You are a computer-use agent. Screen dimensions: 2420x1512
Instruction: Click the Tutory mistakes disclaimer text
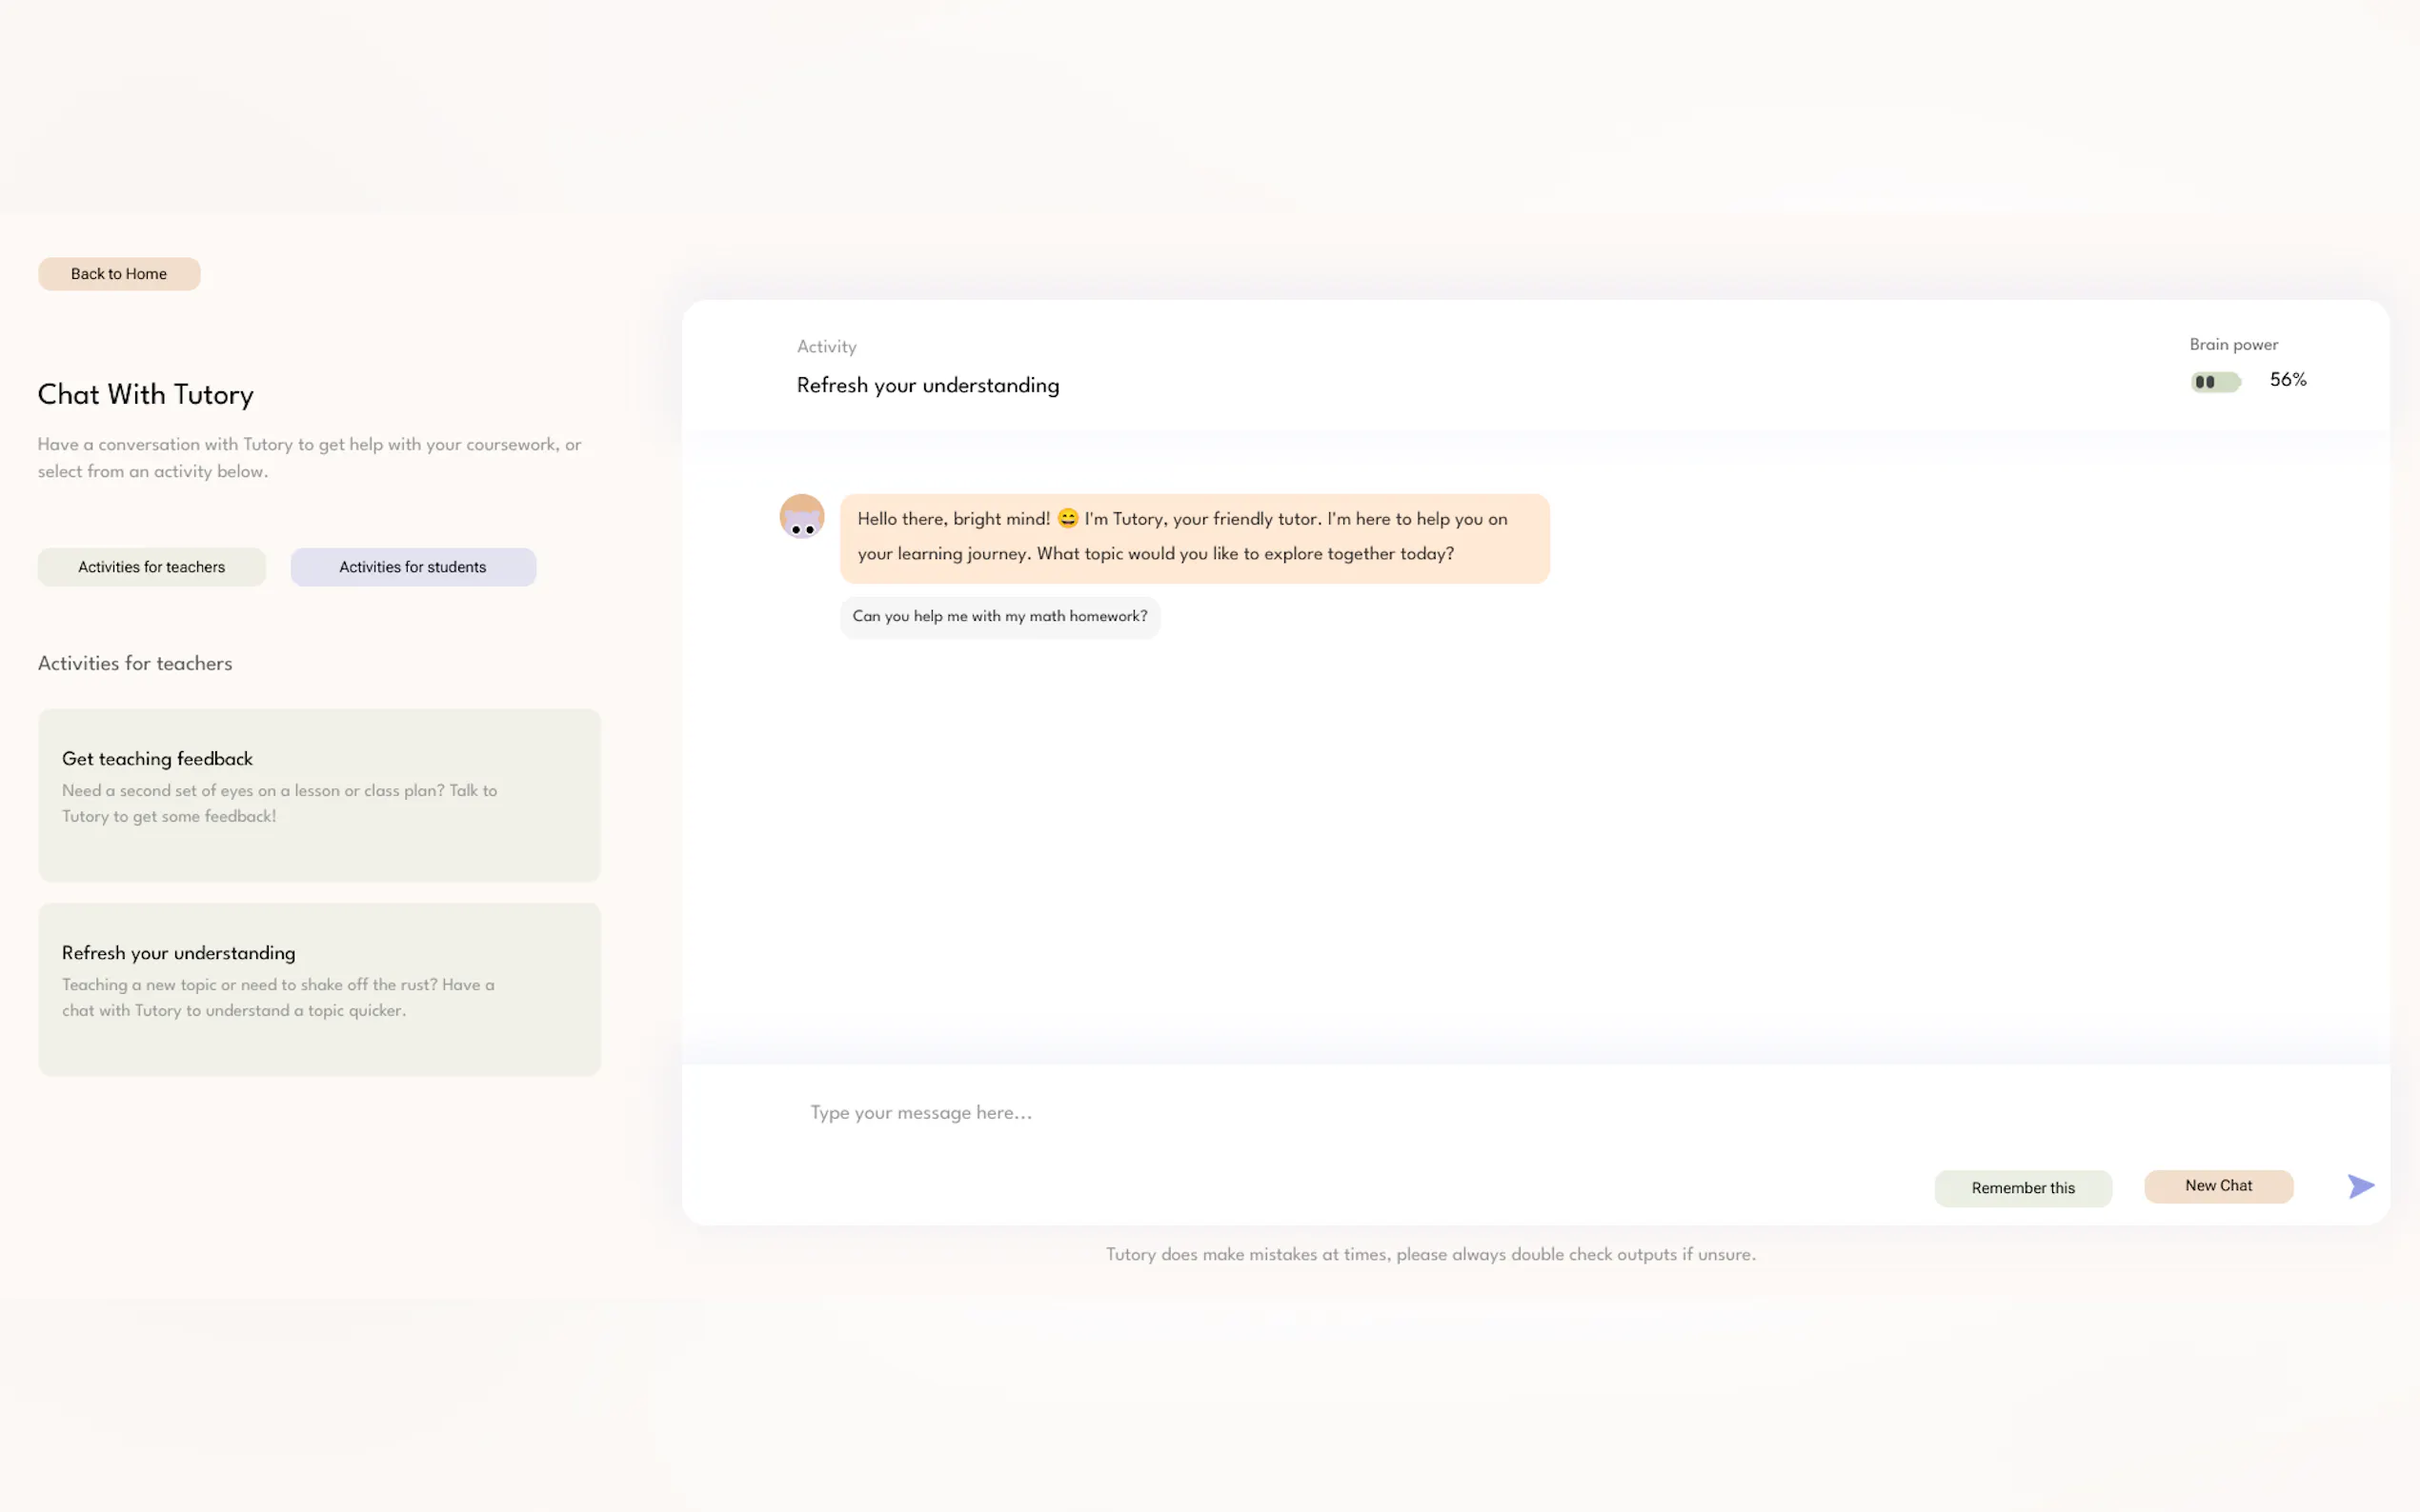(x=1429, y=1254)
